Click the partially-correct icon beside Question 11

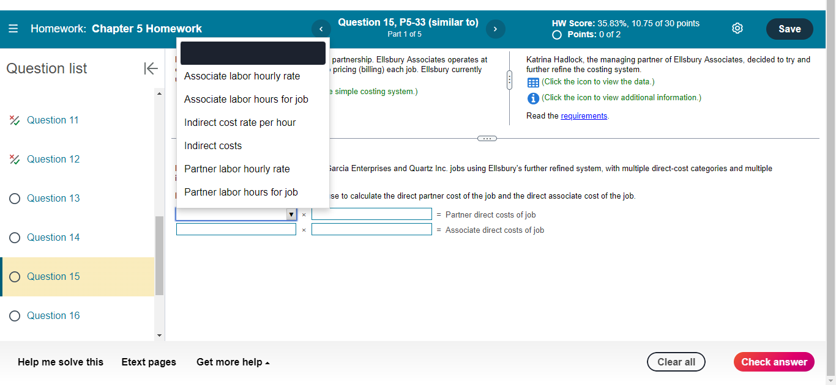[x=13, y=120]
